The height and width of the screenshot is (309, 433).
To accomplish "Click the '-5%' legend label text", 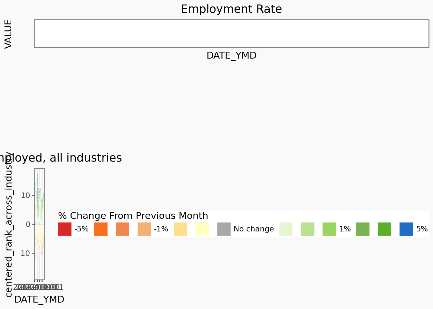I will (81, 229).
